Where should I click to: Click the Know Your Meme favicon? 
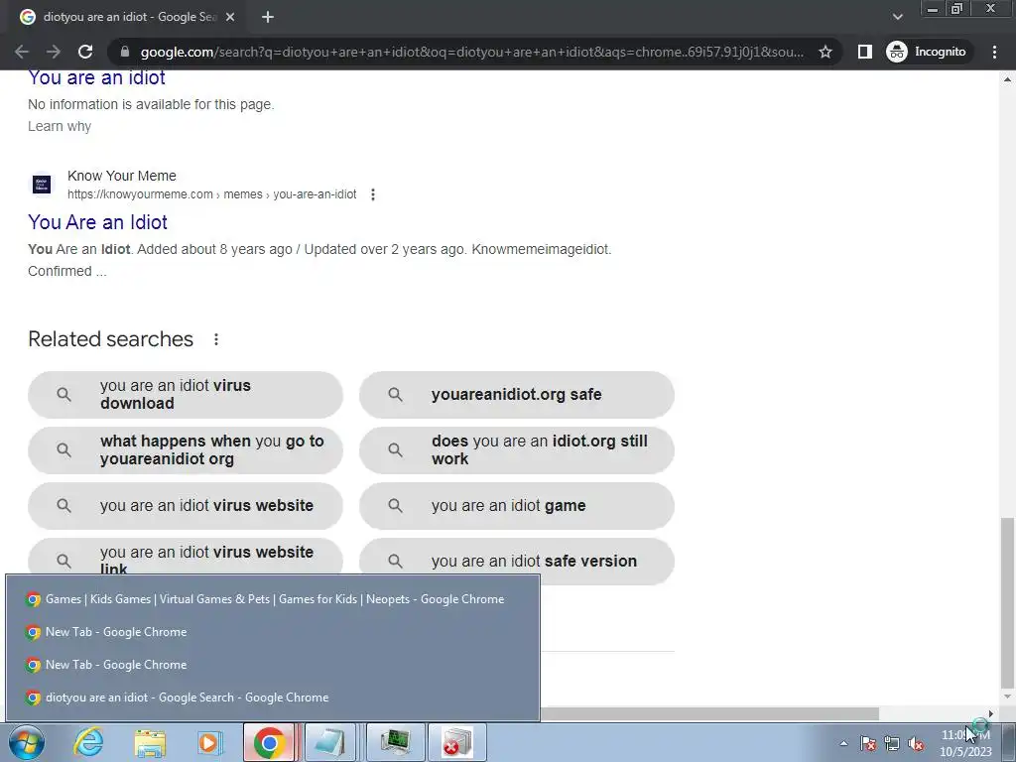click(42, 185)
